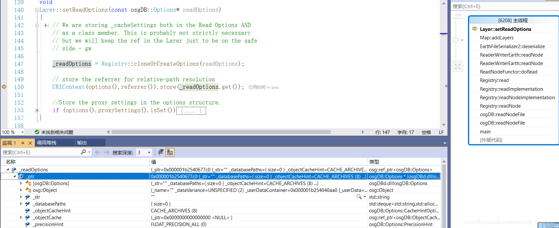
Task: Close the 监视 1 watch tab
Action: pyautogui.click(x=30, y=143)
